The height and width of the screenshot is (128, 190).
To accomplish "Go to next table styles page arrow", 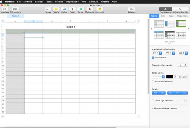I will (188, 29).
